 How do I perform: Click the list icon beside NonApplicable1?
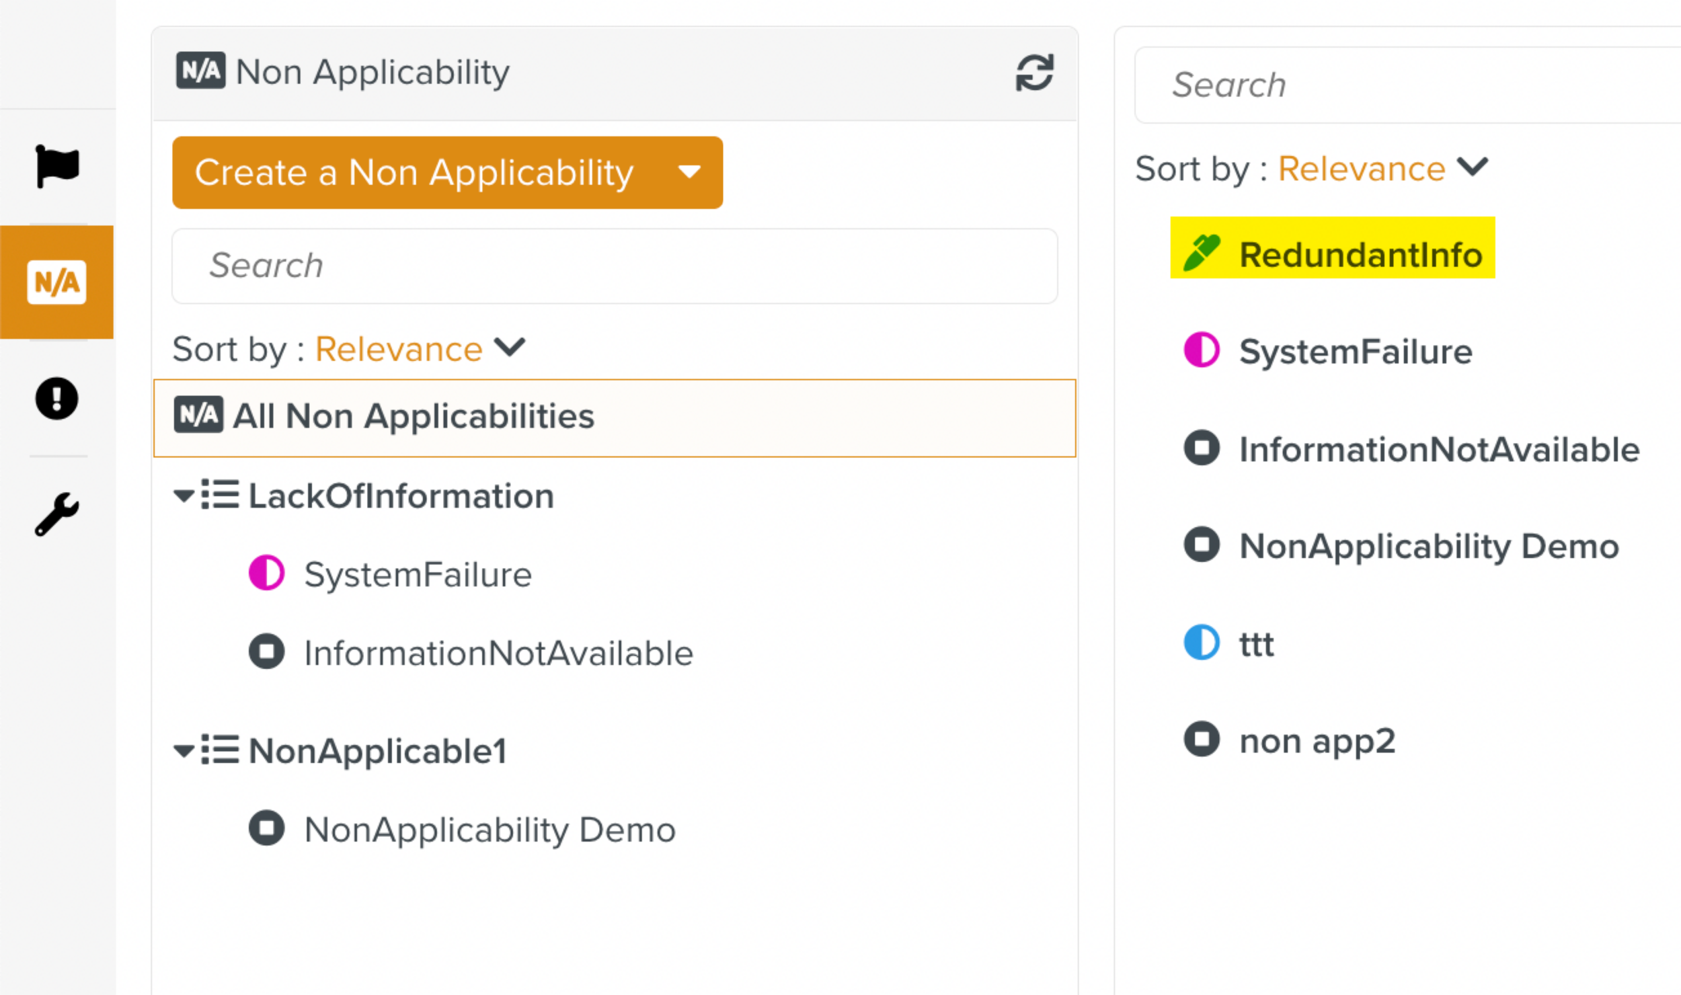220,750
